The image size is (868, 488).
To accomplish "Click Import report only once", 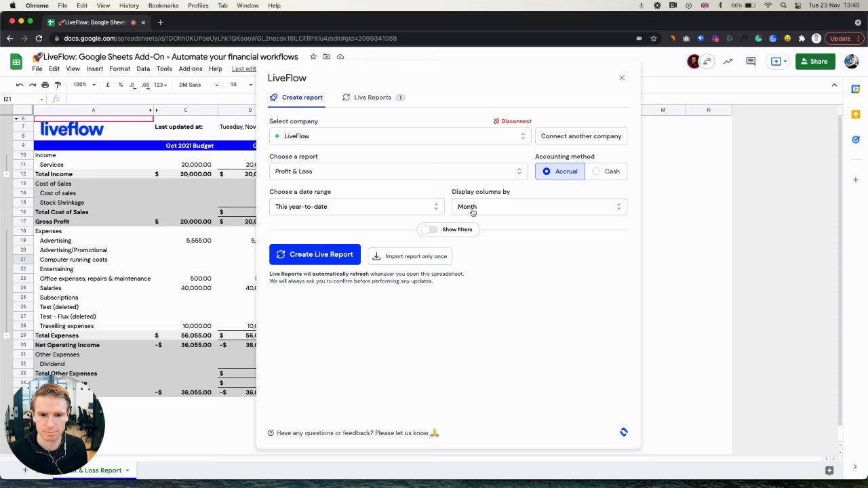I will tap(410, 256).
